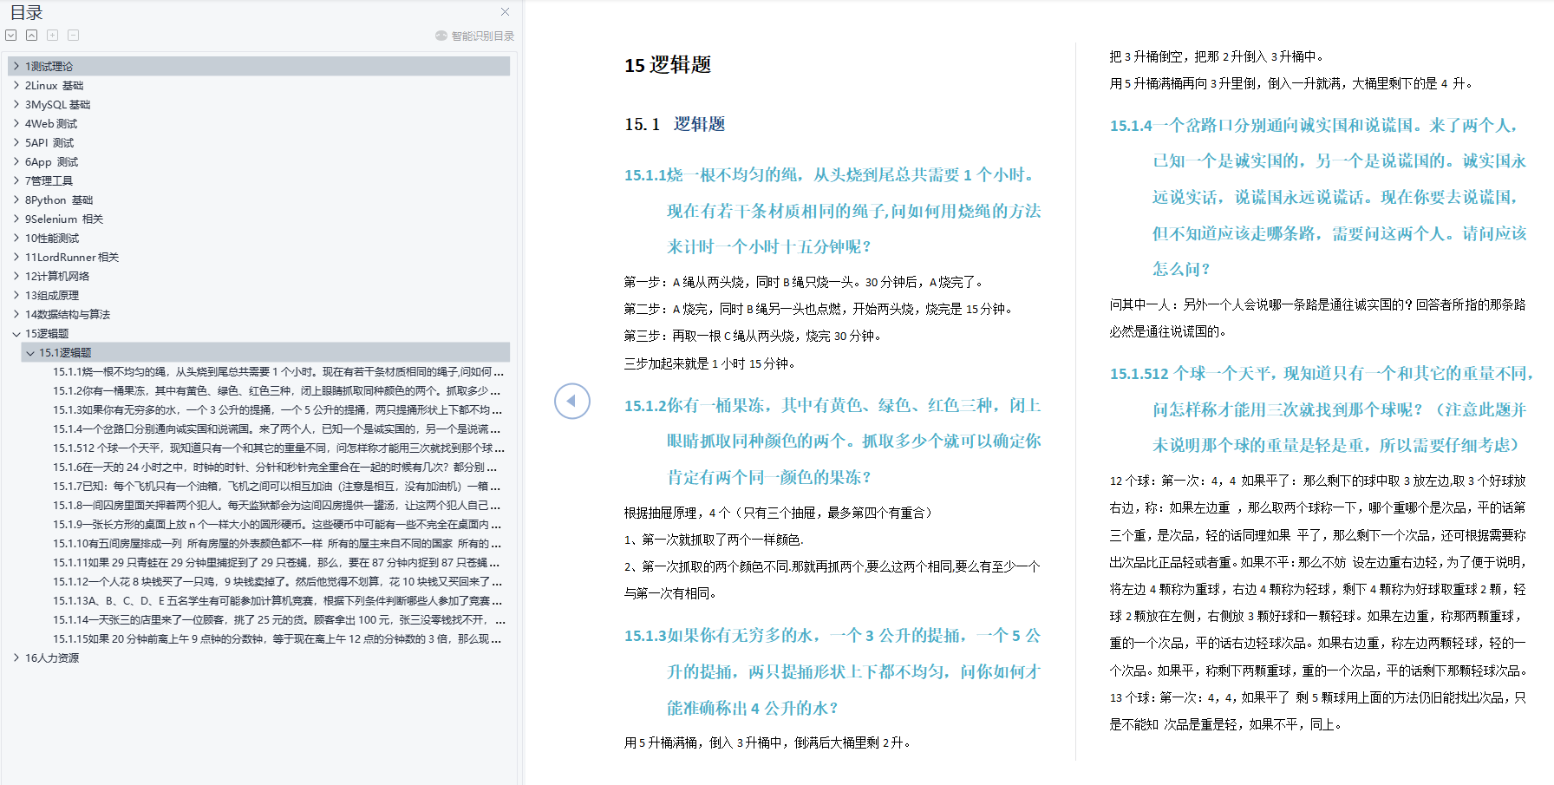Click the minus box icon in outline toolbar
The width and height of the screenshot is (1554, 785).
[x=74, y=36]
